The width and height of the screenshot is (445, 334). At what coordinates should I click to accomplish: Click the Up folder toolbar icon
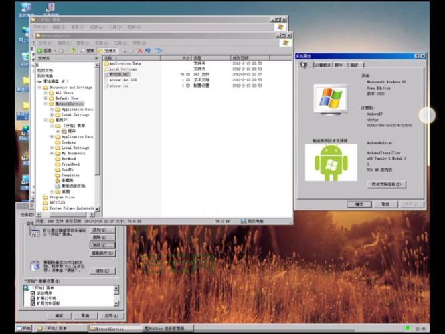pos(73,51)
